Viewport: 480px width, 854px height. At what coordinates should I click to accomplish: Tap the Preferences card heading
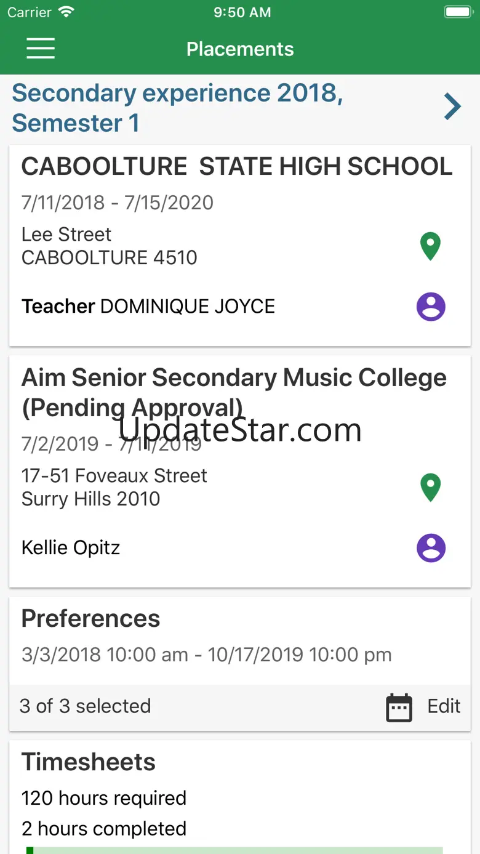coord(91,619)
